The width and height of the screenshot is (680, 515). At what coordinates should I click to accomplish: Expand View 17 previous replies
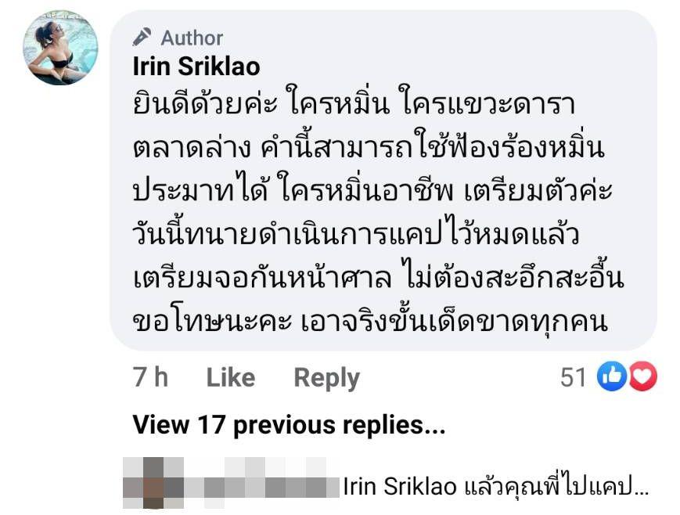point(289,425)
